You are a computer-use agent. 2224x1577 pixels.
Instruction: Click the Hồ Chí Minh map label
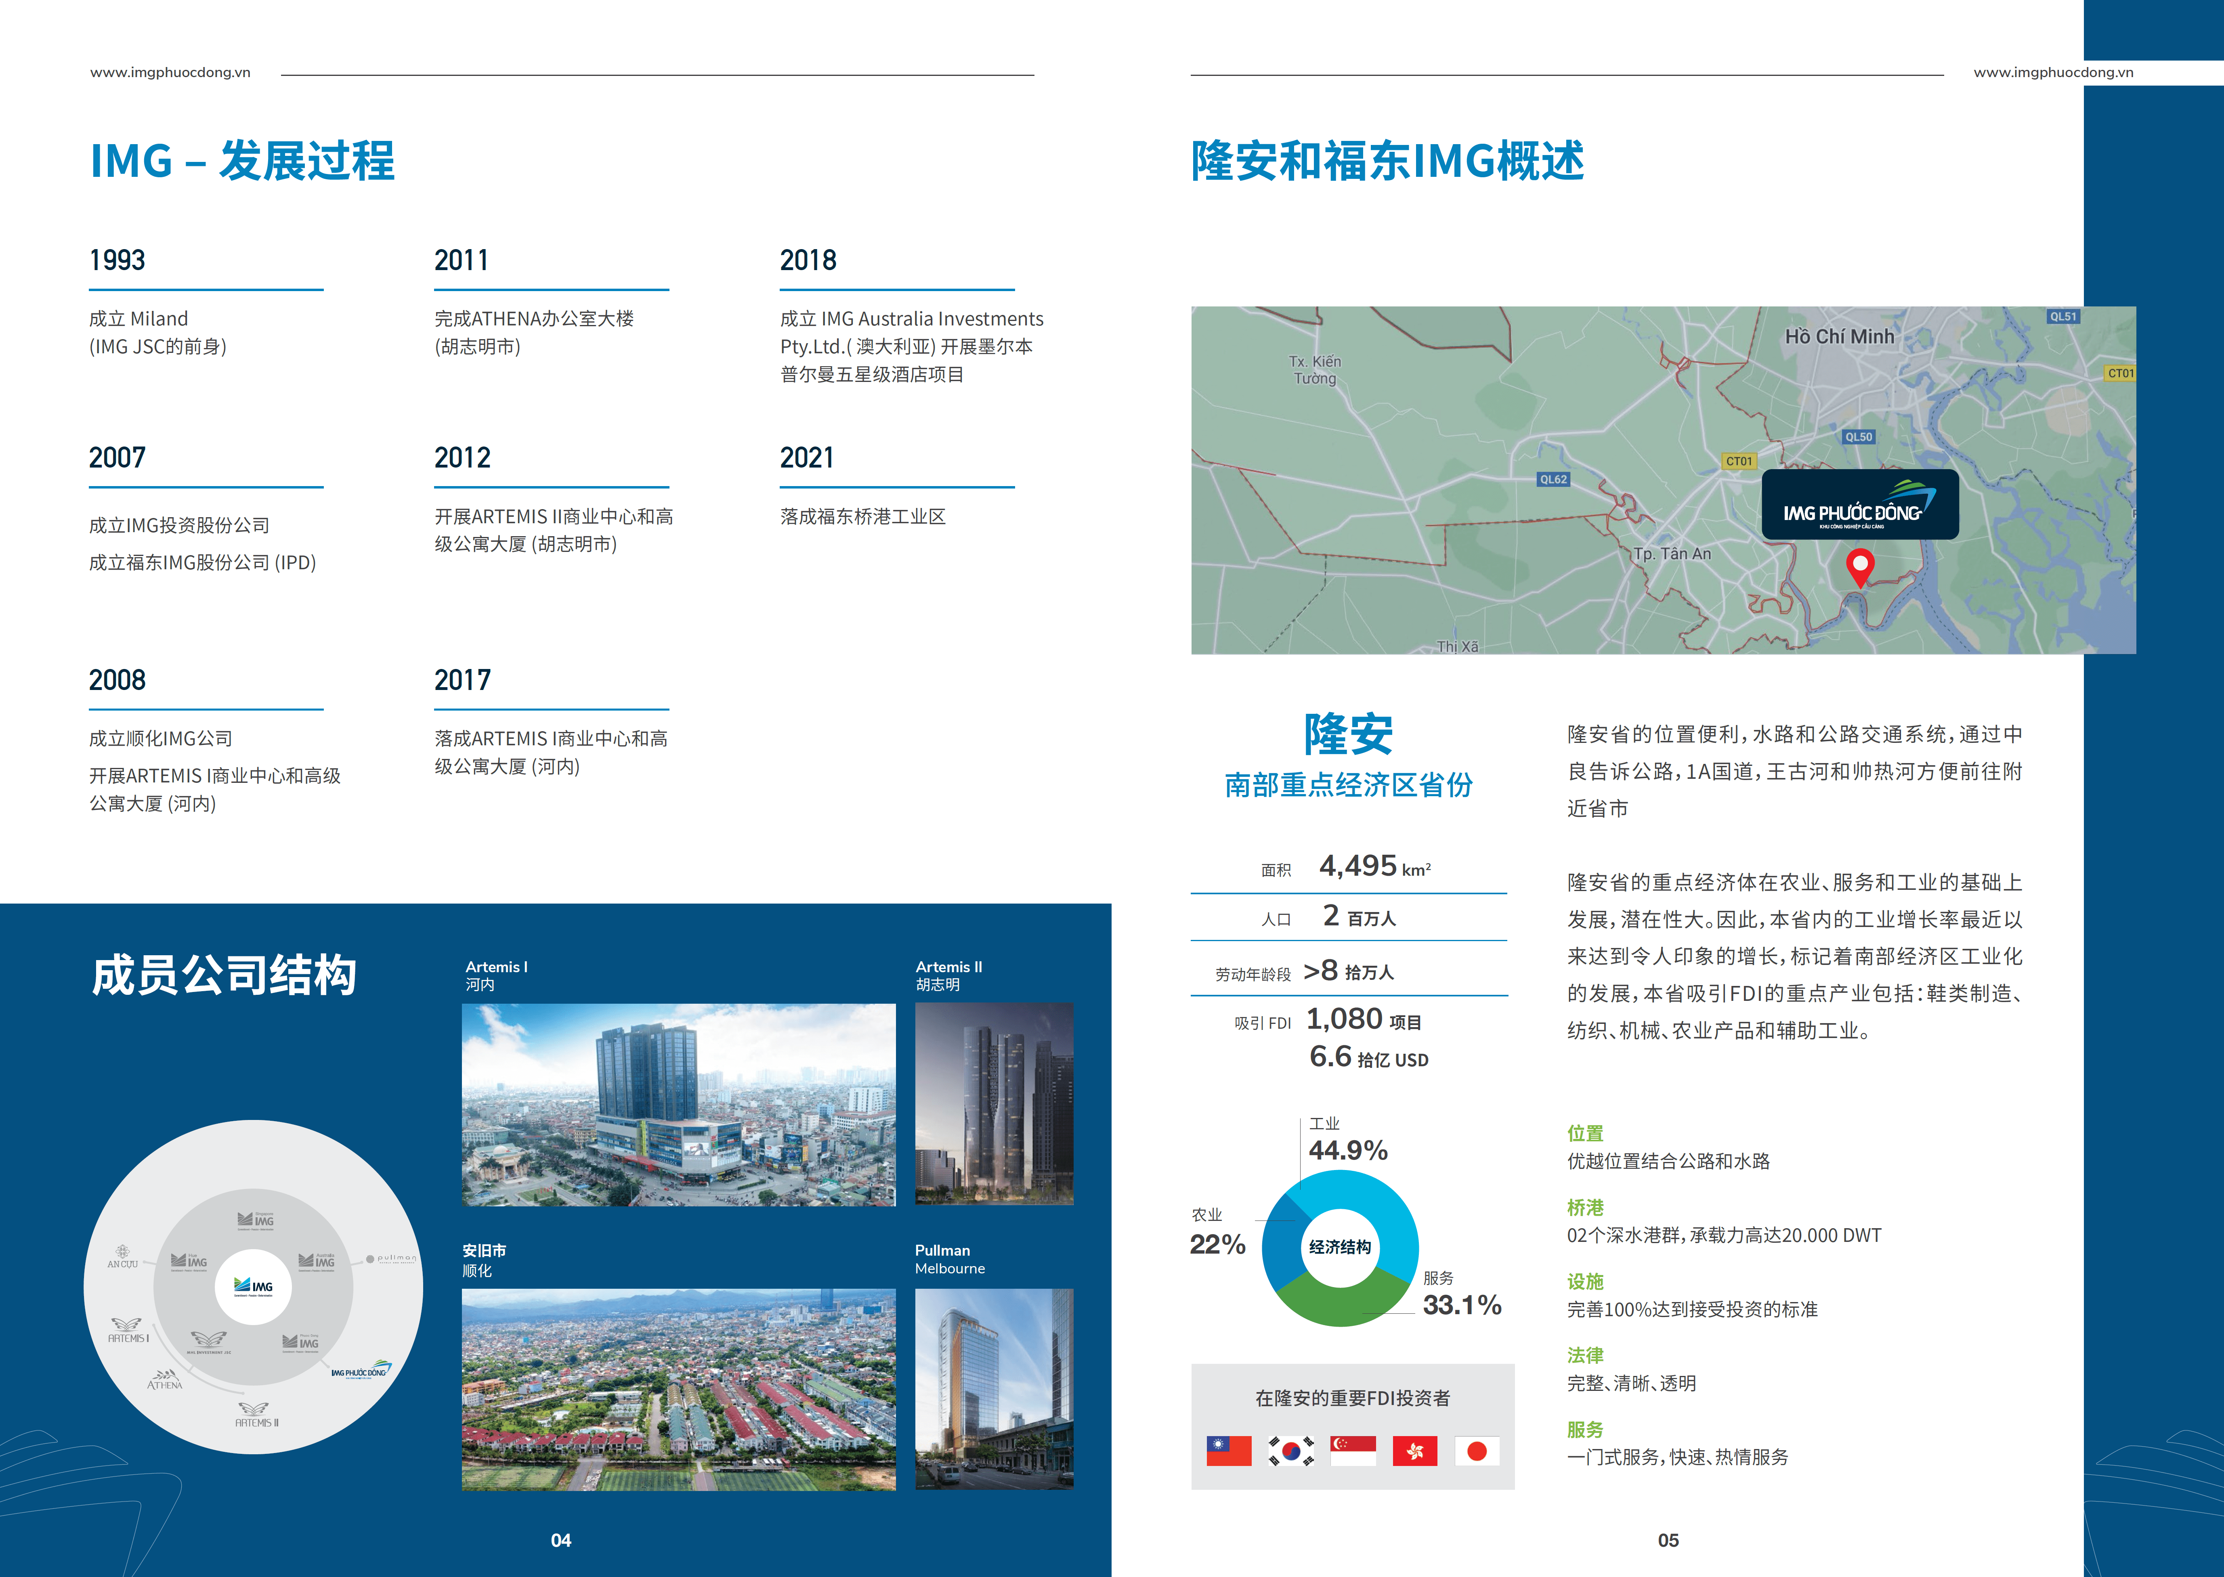click(x=1840, y=336)
